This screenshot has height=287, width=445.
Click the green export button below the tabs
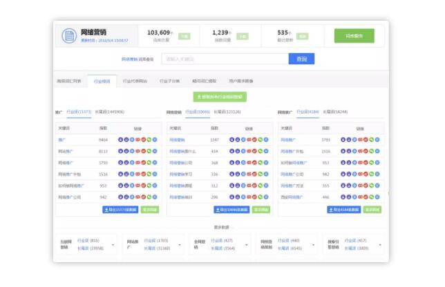[220, 97]
